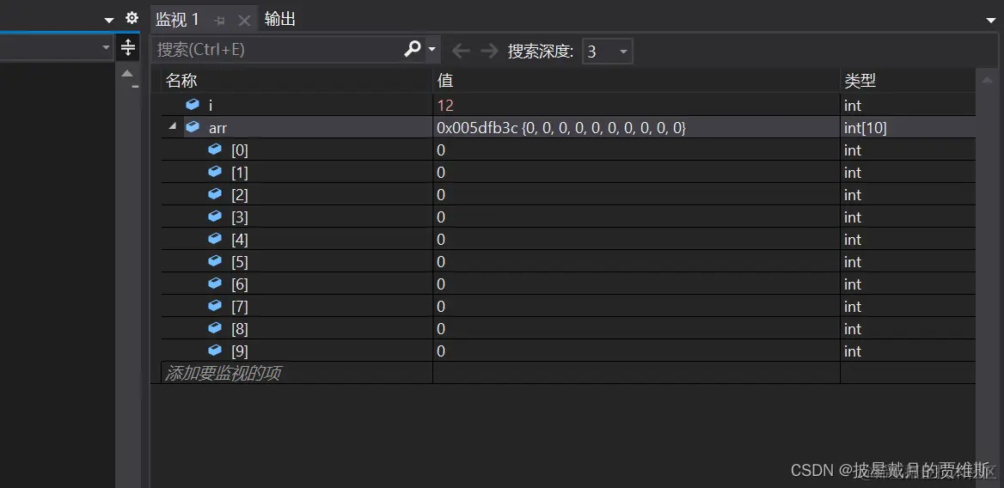This screenshot has height=488, width=1004.
Task: Click the cube icon of element [8]
Action: [x=215, y=327]
